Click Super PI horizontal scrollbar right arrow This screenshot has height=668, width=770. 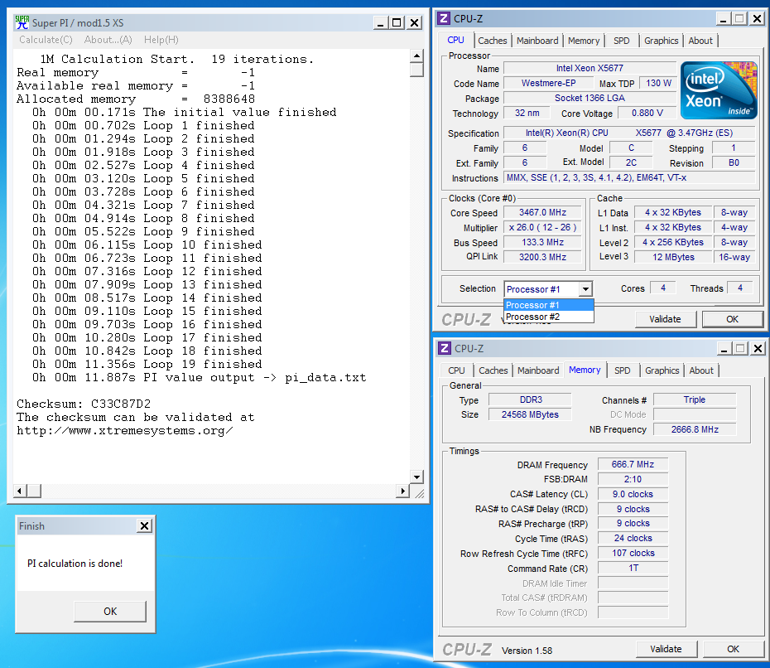tap(403, 491)
